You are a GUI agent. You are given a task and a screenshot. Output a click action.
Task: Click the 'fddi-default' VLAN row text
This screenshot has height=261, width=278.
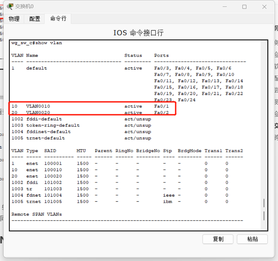pos(44,119)
